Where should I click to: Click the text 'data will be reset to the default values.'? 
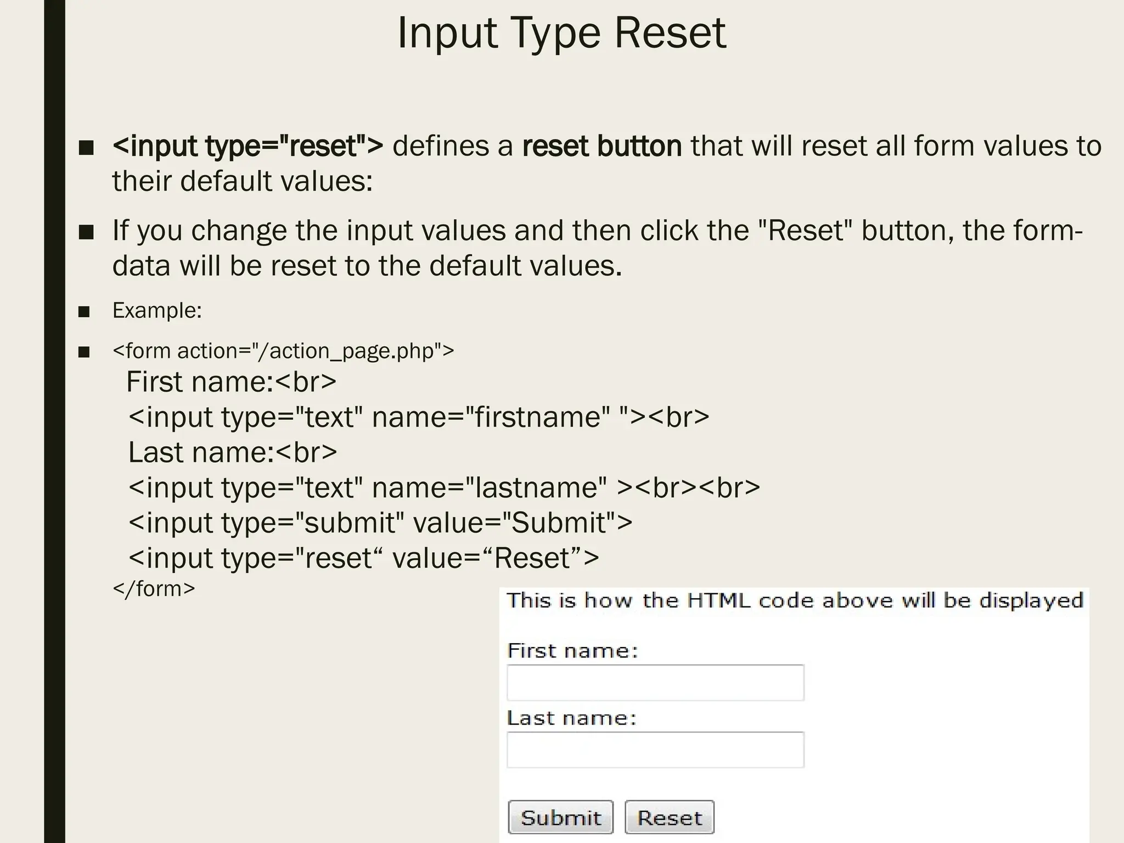367,266
